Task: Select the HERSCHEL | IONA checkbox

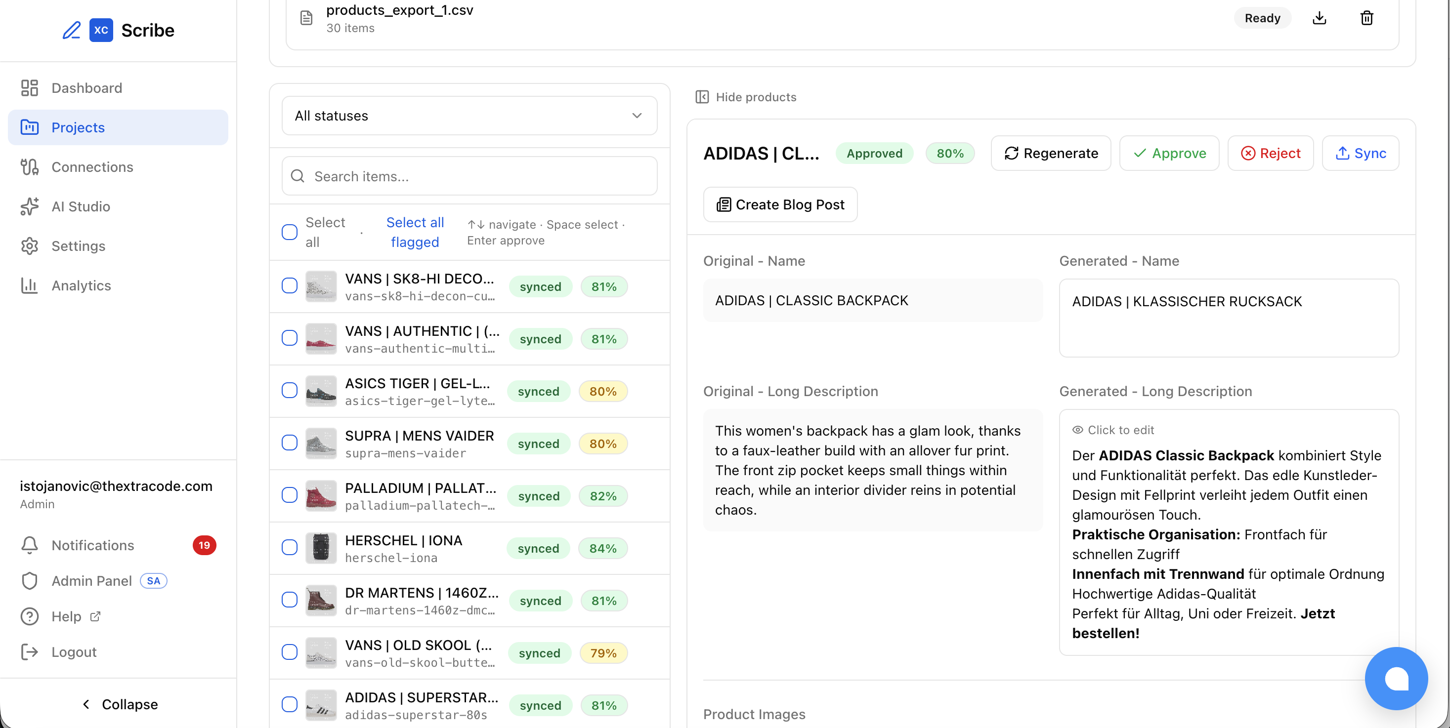Action: 289,547
